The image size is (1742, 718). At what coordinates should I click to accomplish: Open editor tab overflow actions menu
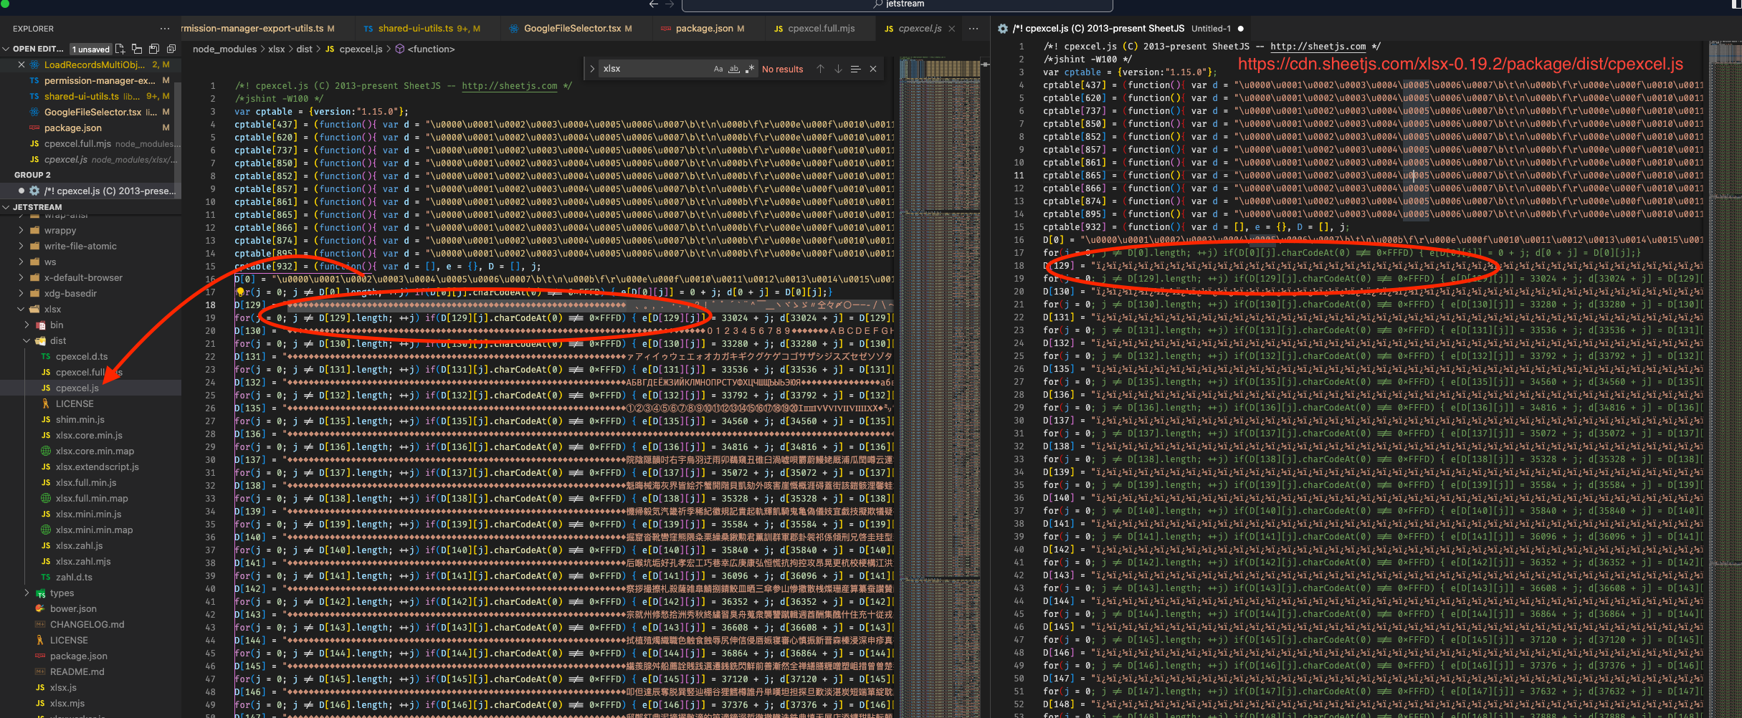coord(973,29)
